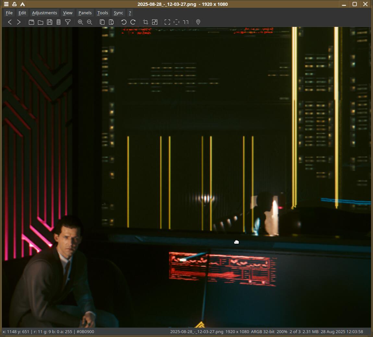
Task: Click the lock icon in the title bar
Action: pyautogui.click(x=15, y=4)
